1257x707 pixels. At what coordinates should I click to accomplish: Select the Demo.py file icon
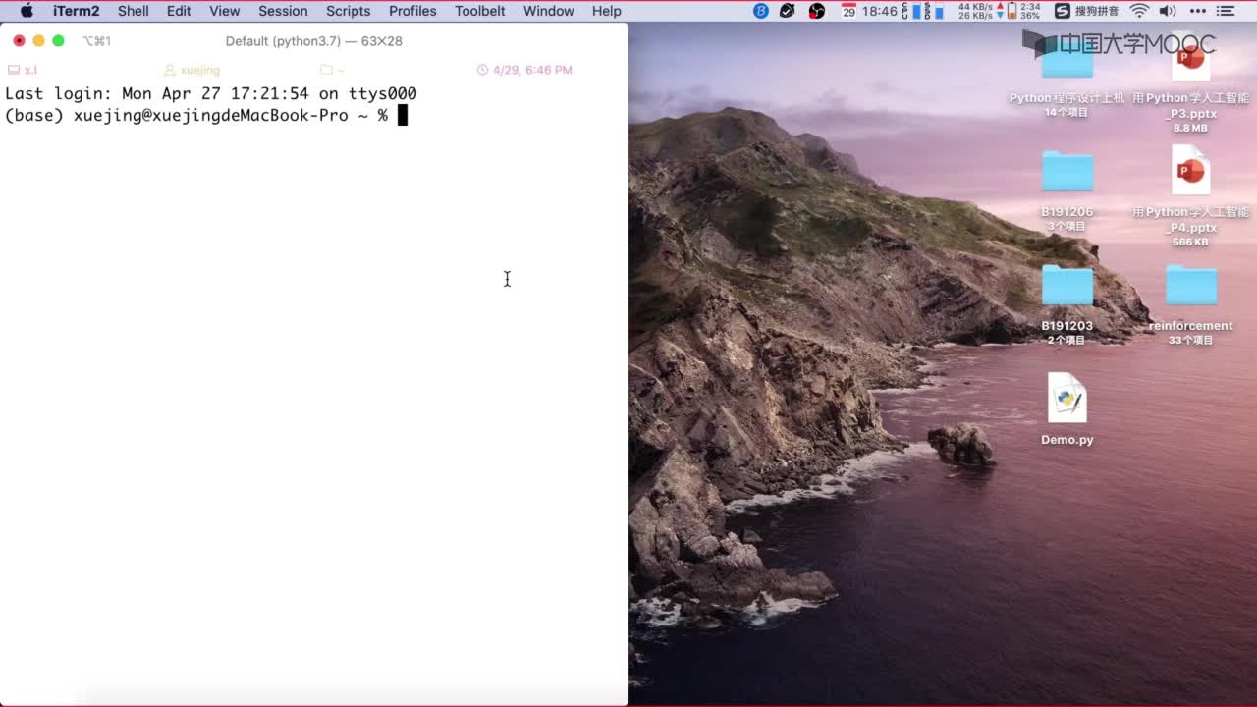point(1067,398)
